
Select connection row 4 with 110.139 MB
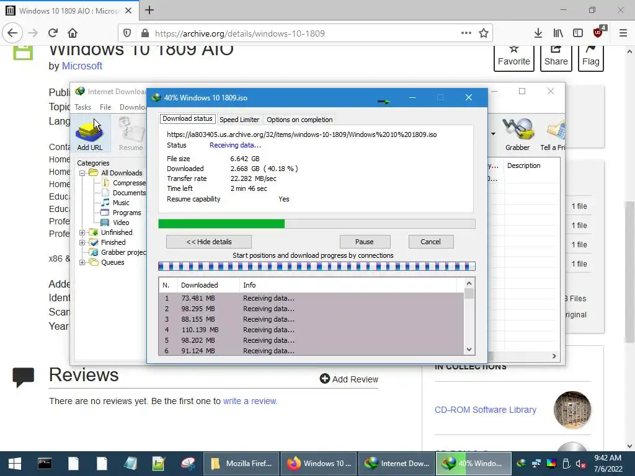click(x=311, y=330)
